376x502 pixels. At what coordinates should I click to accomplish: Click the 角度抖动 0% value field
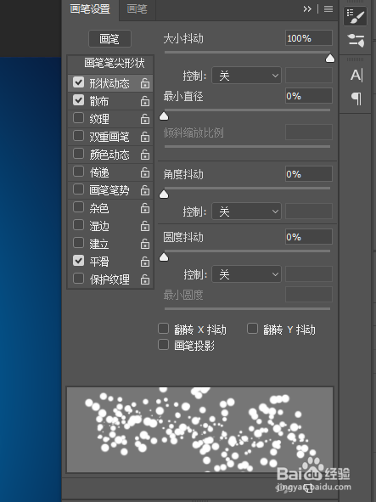pyautogui.click(x=309, y=174)
